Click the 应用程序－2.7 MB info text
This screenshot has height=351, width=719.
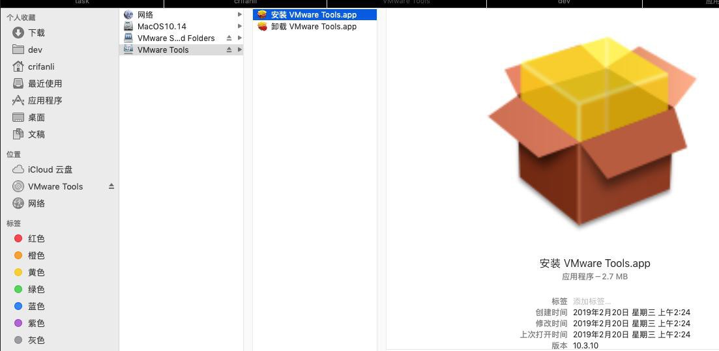click(x=594, y=277)
